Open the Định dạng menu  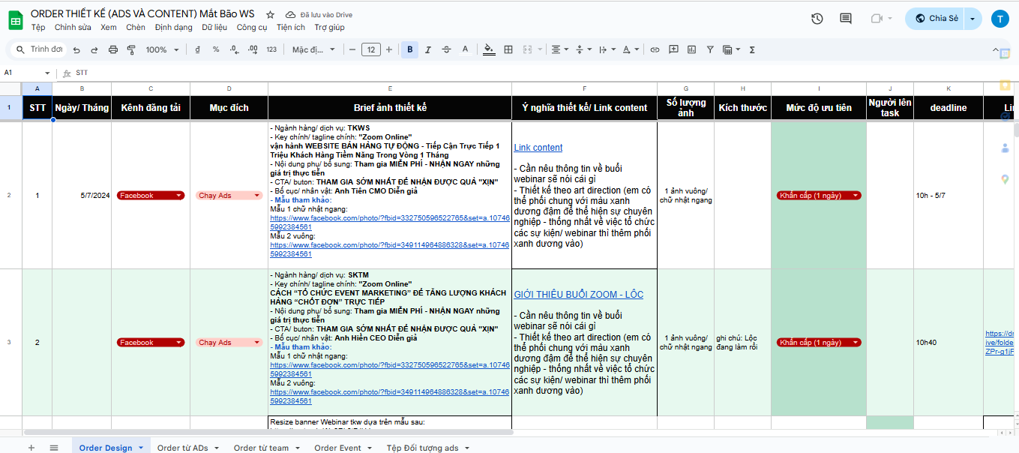pyautogui.click(x=173, y=27)
